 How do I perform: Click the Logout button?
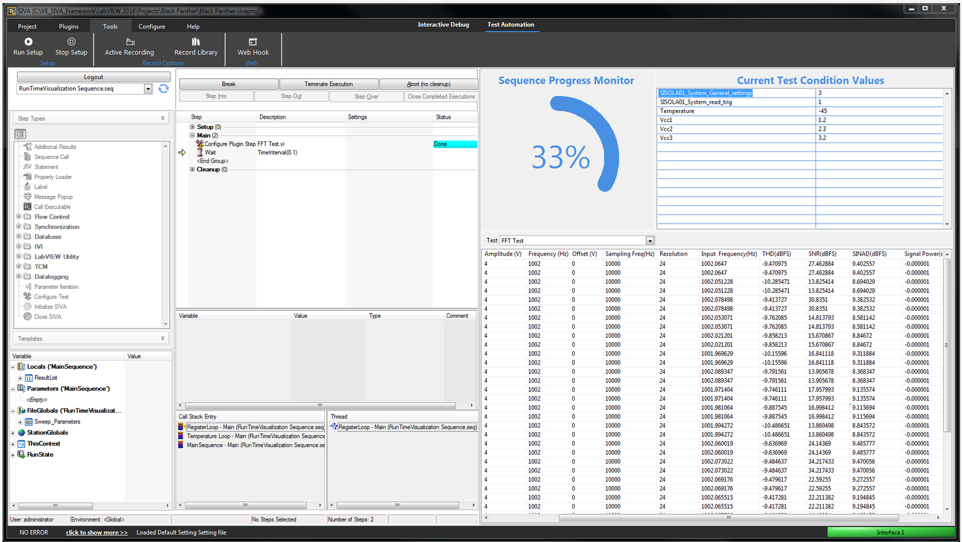[x=93, y=77]
